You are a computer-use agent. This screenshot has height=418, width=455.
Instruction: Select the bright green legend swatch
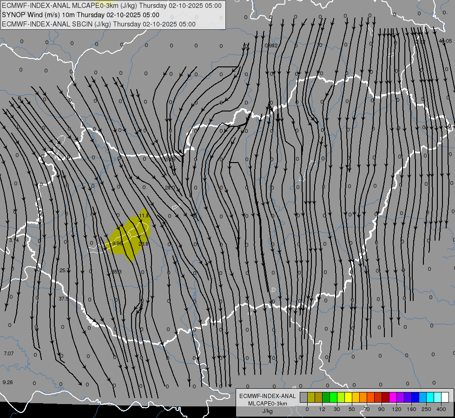click(333, 397)
